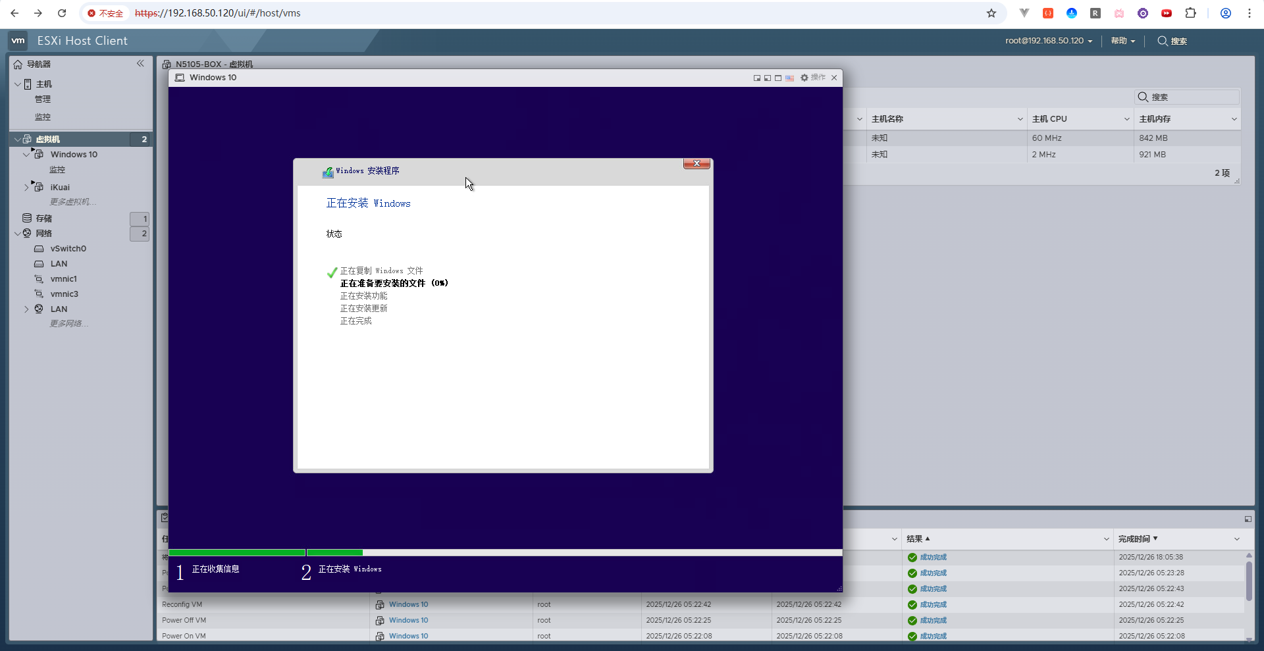
Task: Open the root@192.168.50.120 user dropdown
Action: click(1048, 41)
